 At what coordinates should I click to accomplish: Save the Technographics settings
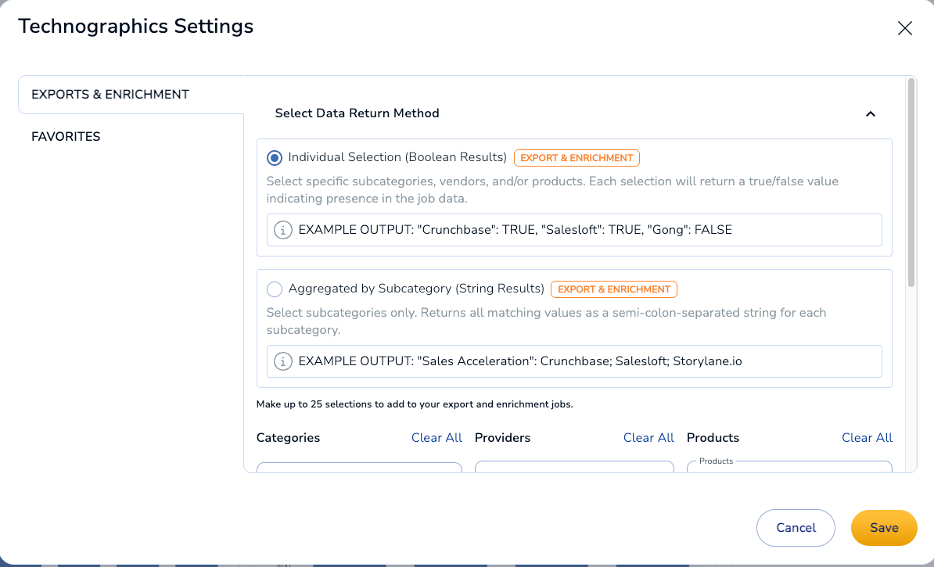(884, 528)
